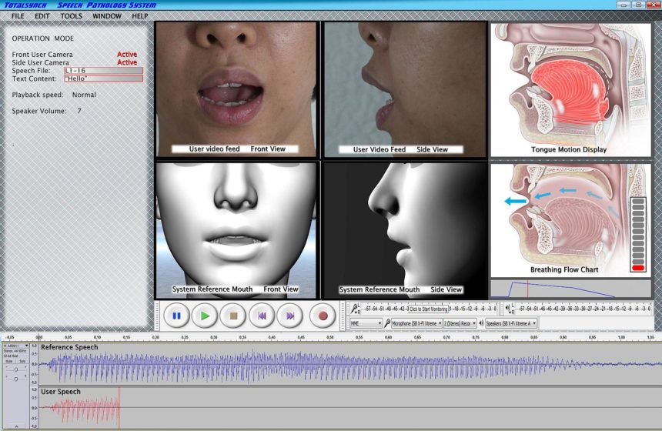Click the Speech File field showing L1-16

pos(103,71)
